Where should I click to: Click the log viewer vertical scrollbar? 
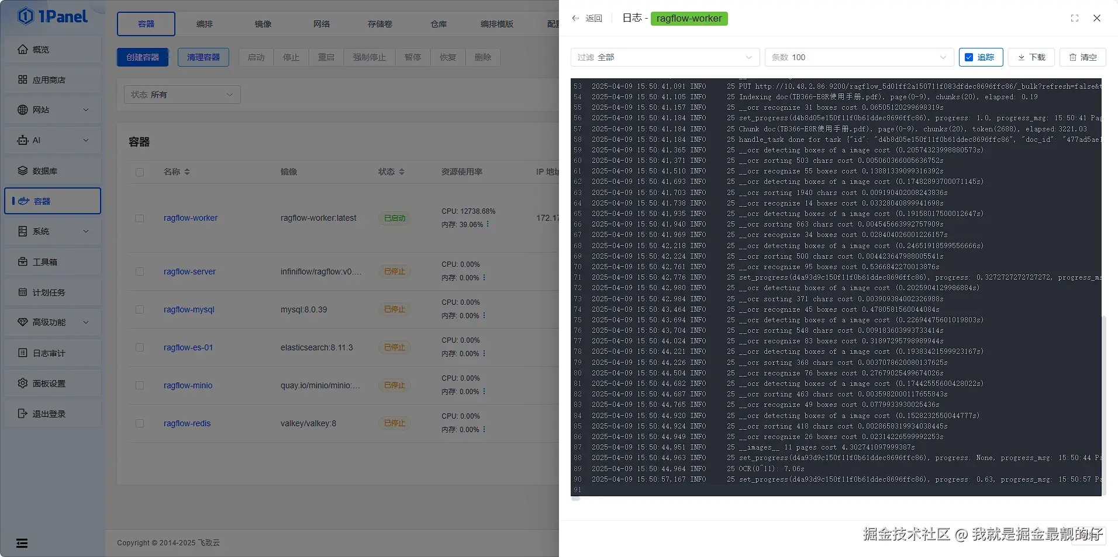[x=1104, y=405]
